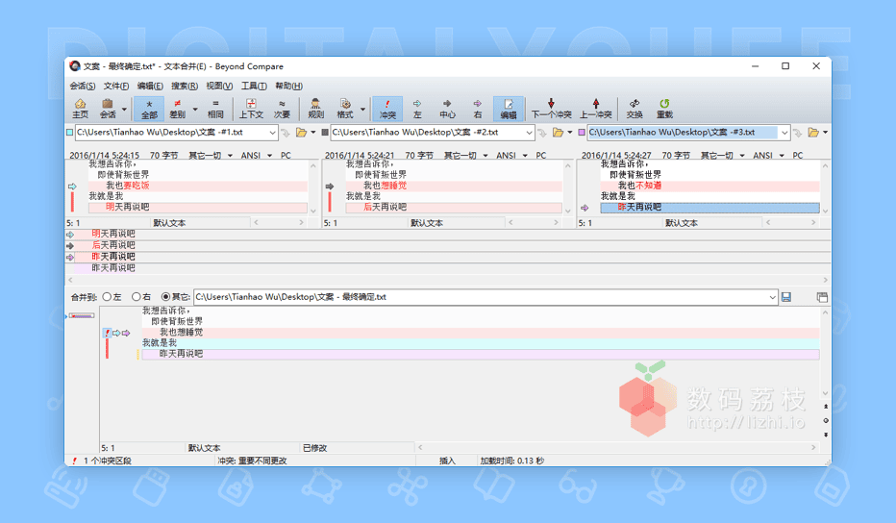
Task: Open the 搜索(R) menu
Action: (x=184, y=86)
